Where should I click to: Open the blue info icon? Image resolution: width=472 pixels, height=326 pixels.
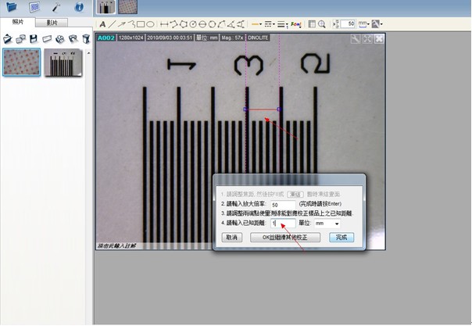[x=79, y=8]
